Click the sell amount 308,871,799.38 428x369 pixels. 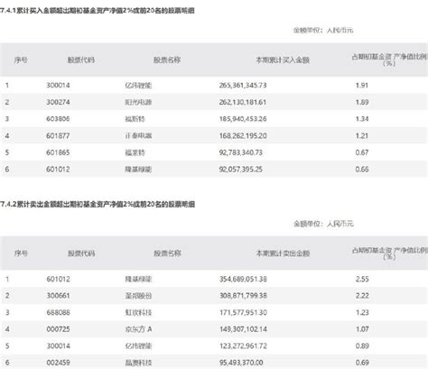[243, 296]
